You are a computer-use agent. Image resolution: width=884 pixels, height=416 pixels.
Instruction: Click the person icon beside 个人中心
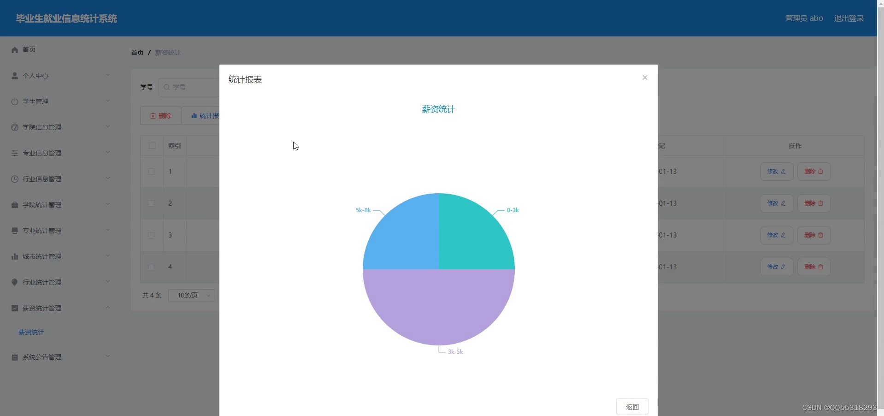click(x=15, y=76)
